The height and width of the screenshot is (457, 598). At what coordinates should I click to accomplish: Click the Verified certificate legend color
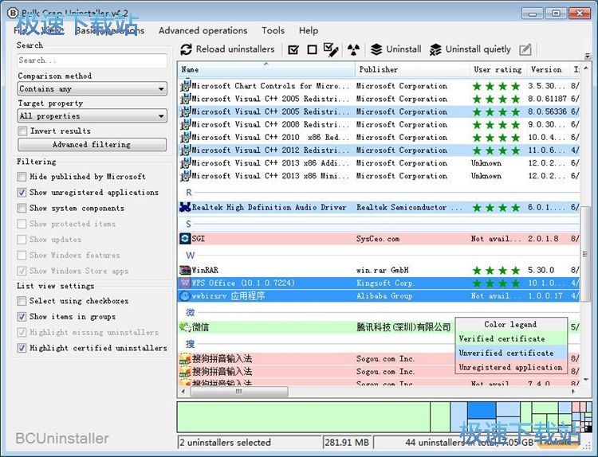pyautogui.click(x=511, y=338)
